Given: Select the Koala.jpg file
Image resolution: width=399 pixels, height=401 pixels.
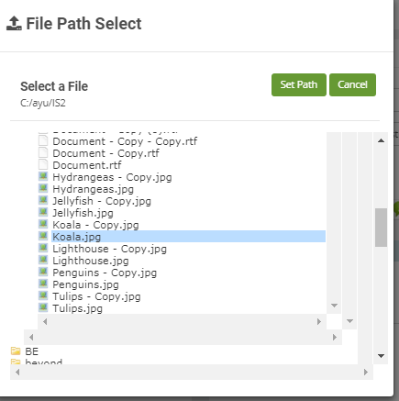Looking at the screenshot, I should pyautogui.click(x=76, y=237).
